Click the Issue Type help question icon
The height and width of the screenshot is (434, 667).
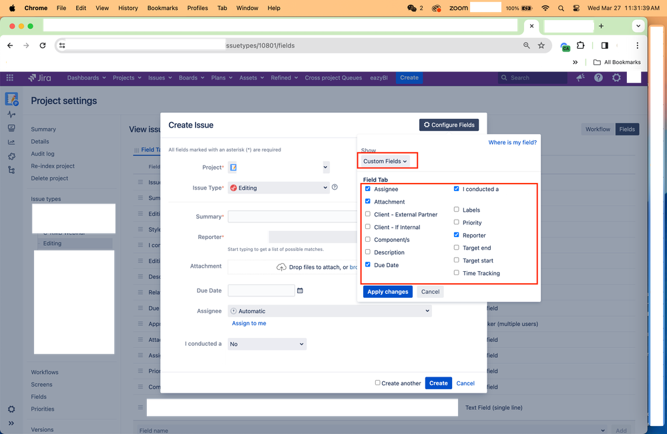[335, 187]
